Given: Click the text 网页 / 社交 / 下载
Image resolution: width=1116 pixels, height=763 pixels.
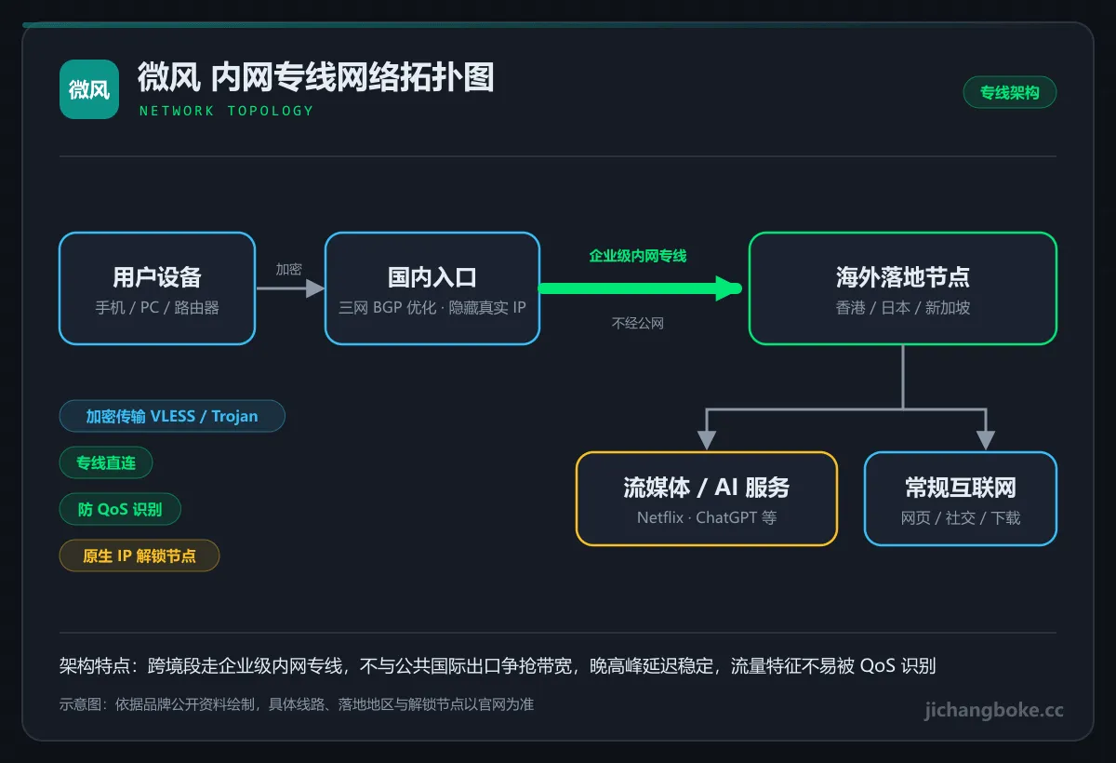Looking at the screenshot, I should 961,517.
